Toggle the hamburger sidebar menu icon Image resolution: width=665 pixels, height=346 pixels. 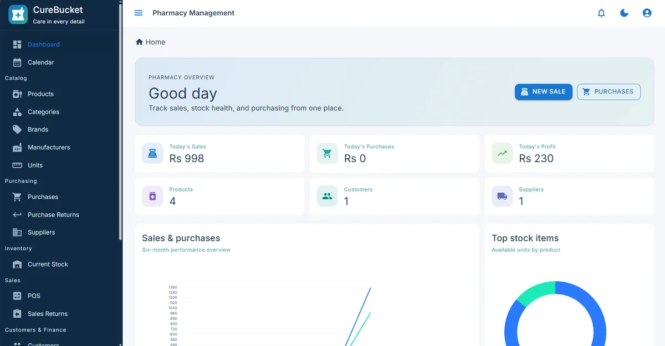click(x=139, y=13)
